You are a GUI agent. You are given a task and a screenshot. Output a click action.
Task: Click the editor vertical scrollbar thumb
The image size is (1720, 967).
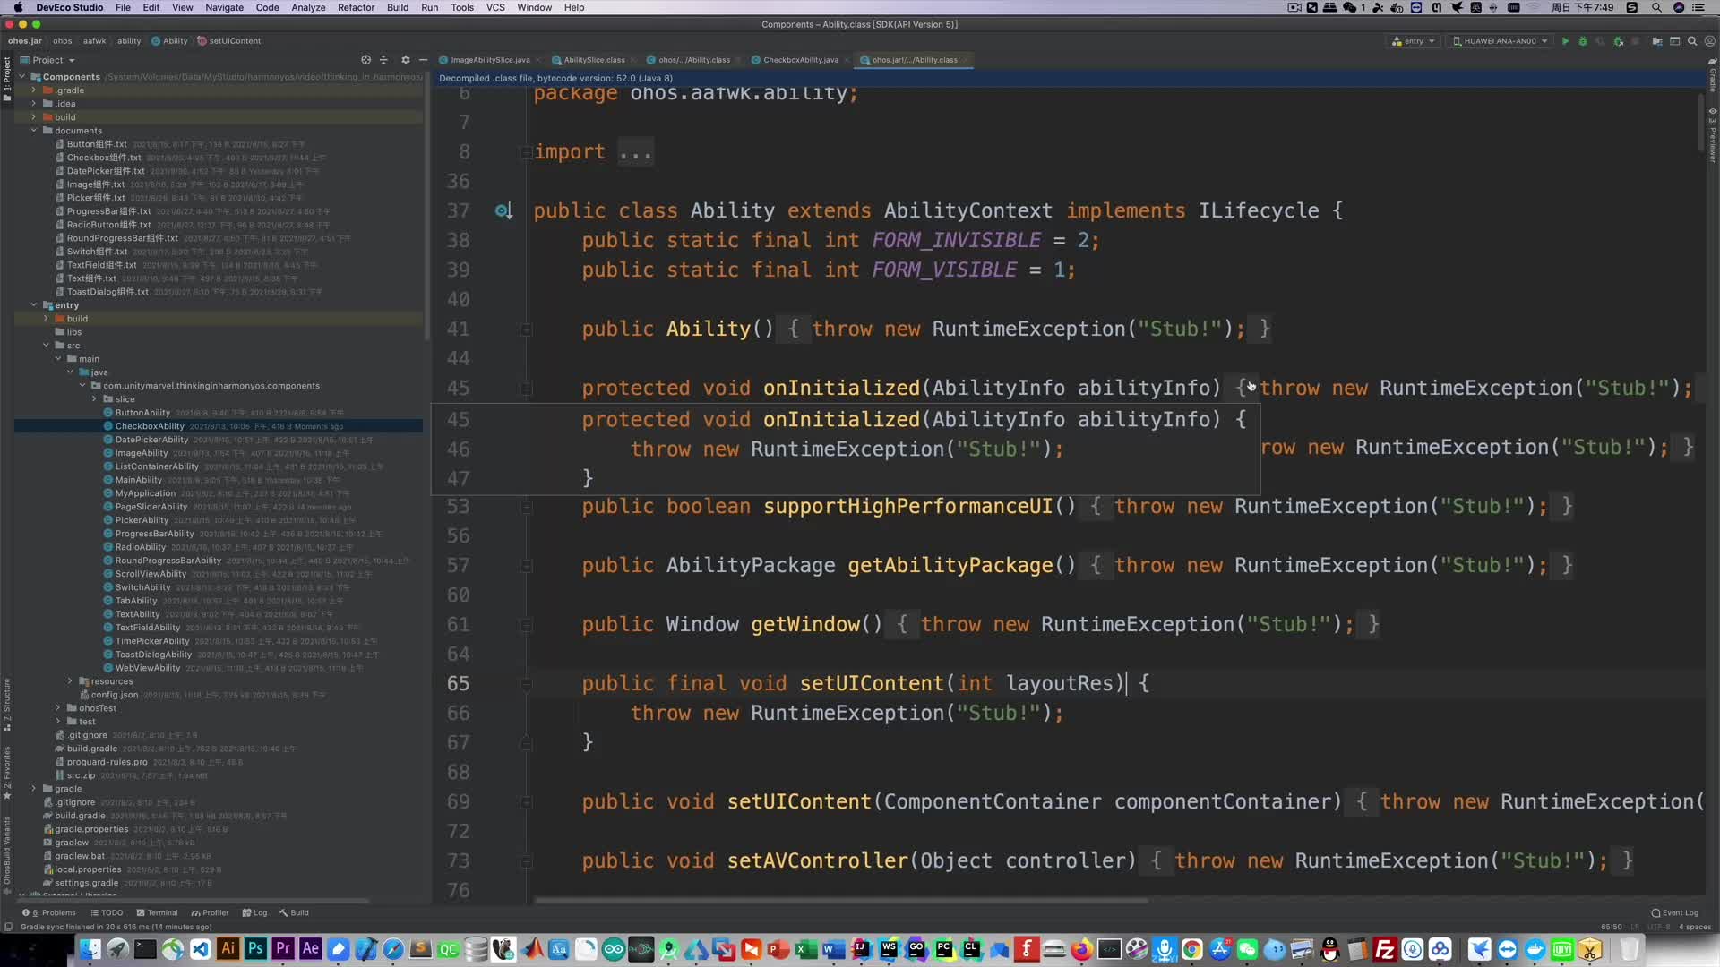click(x=1701, y=123)
